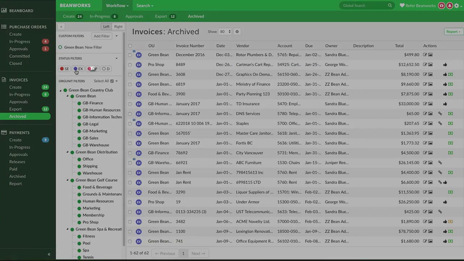Open the Show 80 rows dropdown
Viewport: 464px width, 261px height.
tap(225, 32)
